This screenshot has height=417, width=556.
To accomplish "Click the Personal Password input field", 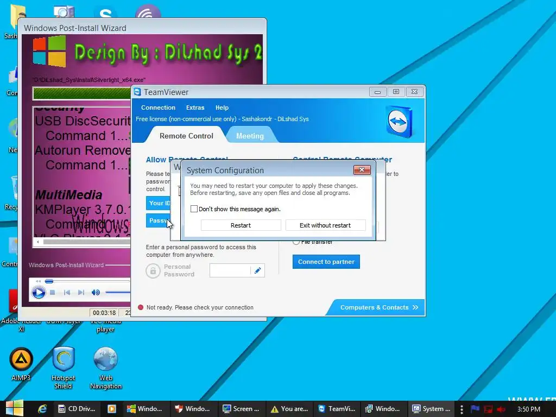I will 230,270.
